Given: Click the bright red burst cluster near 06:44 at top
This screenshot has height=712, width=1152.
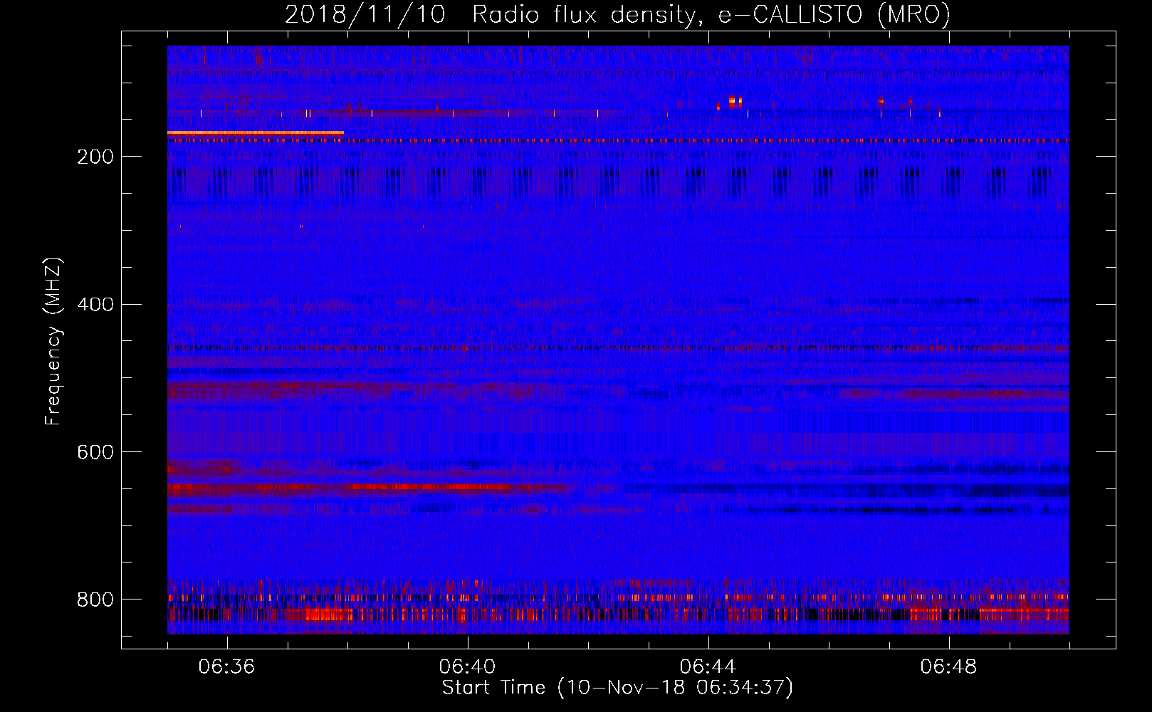Looking at the screenshot, I should coord(735,101).
